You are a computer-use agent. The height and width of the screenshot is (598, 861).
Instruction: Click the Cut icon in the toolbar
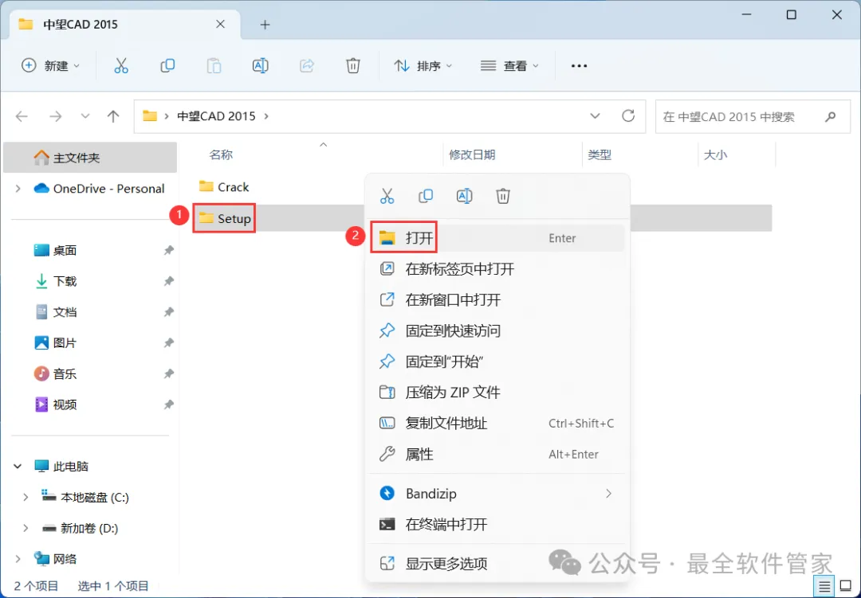[x=121, y=66]
